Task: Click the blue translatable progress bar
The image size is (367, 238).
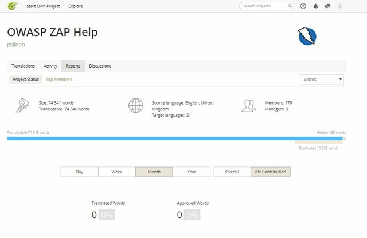Action: click(174, 138)
